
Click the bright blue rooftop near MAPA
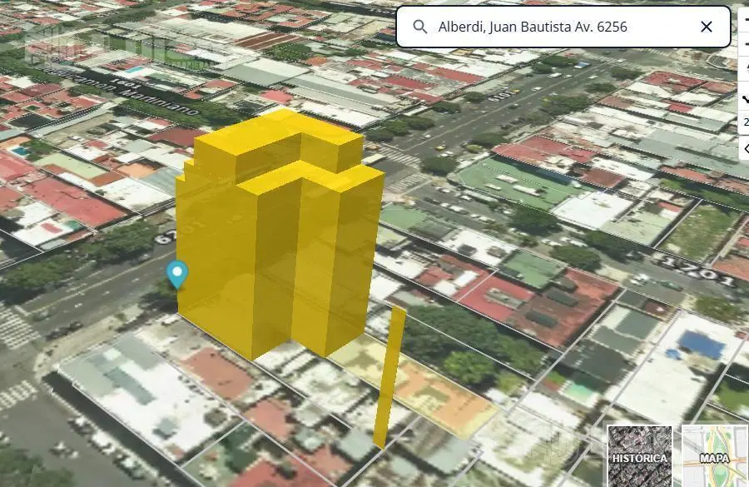[x=701, y=344]
